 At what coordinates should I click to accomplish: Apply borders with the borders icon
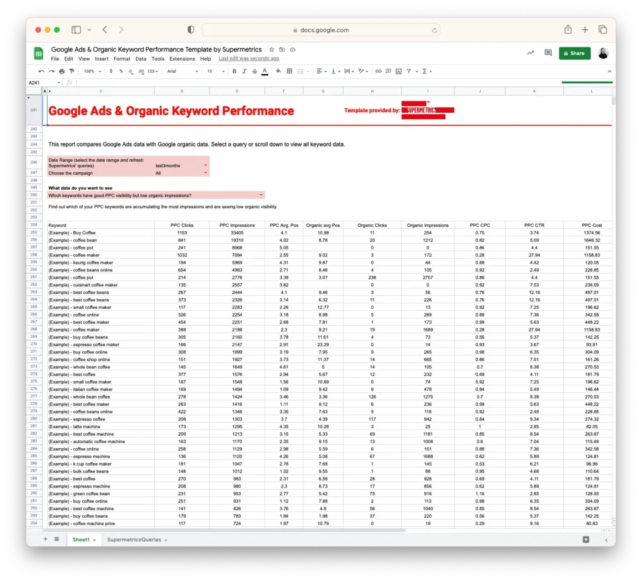pos(290,71)
